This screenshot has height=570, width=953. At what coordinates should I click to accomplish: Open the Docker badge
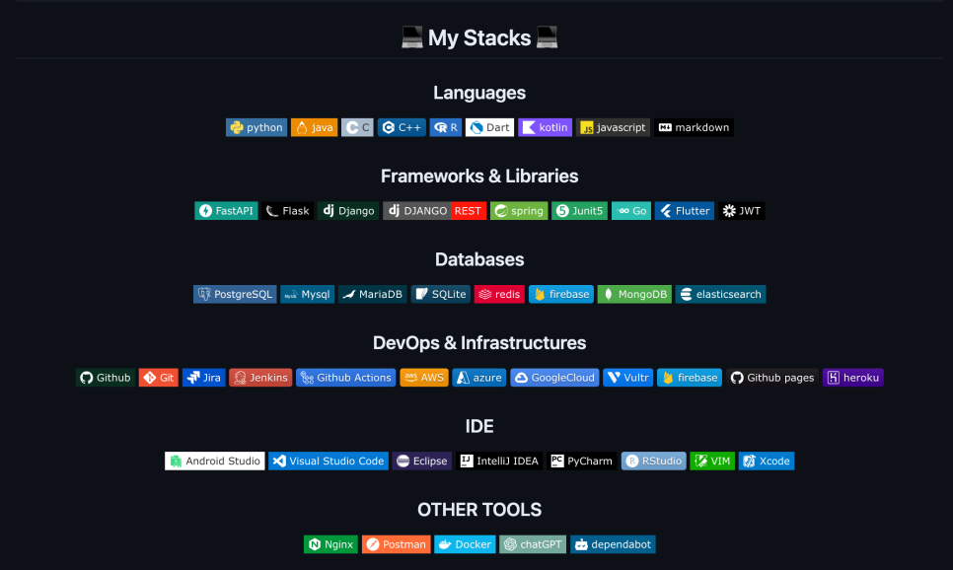click(465, 544)
